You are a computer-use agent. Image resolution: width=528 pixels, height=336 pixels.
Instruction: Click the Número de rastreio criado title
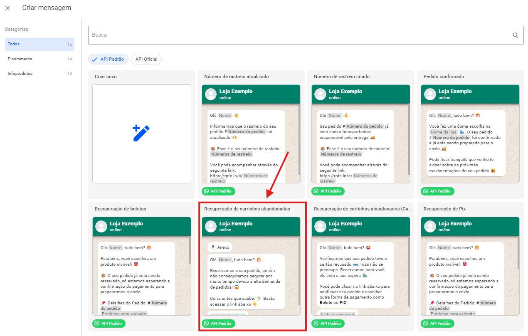(342, 77)
